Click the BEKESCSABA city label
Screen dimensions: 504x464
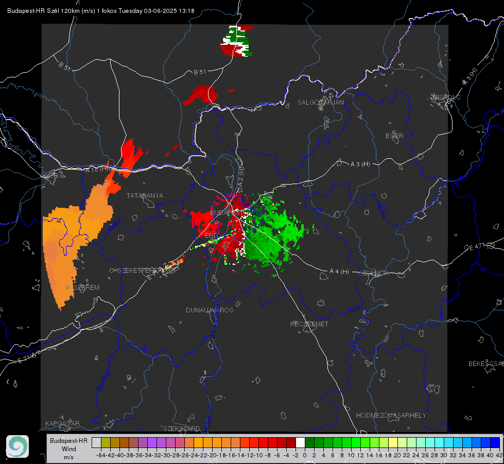pos(486,364)
